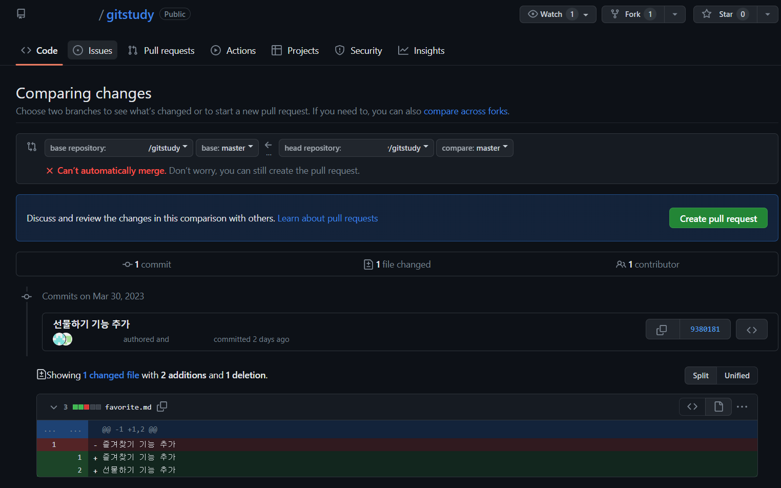This screenshot has height=488, width=781.
Task: Click the hunk header @@ -1 +1,2 @@
Action: (130, 430)
